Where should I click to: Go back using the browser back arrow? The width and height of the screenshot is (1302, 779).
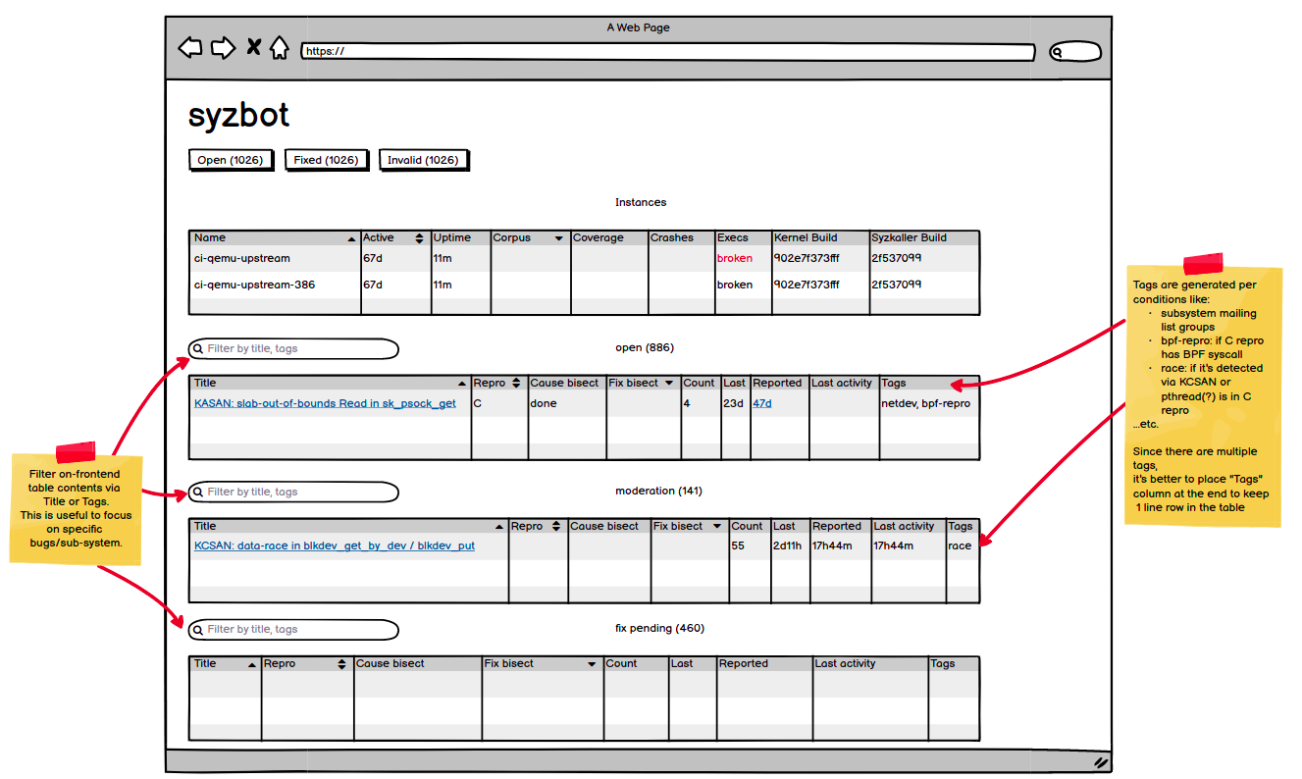[190, 47]
